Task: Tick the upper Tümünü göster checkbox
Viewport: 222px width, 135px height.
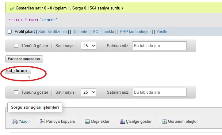Action: tap(16, 46)
